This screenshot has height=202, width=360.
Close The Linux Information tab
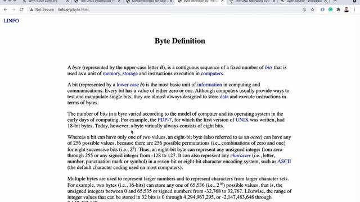[x=119, y=1]
